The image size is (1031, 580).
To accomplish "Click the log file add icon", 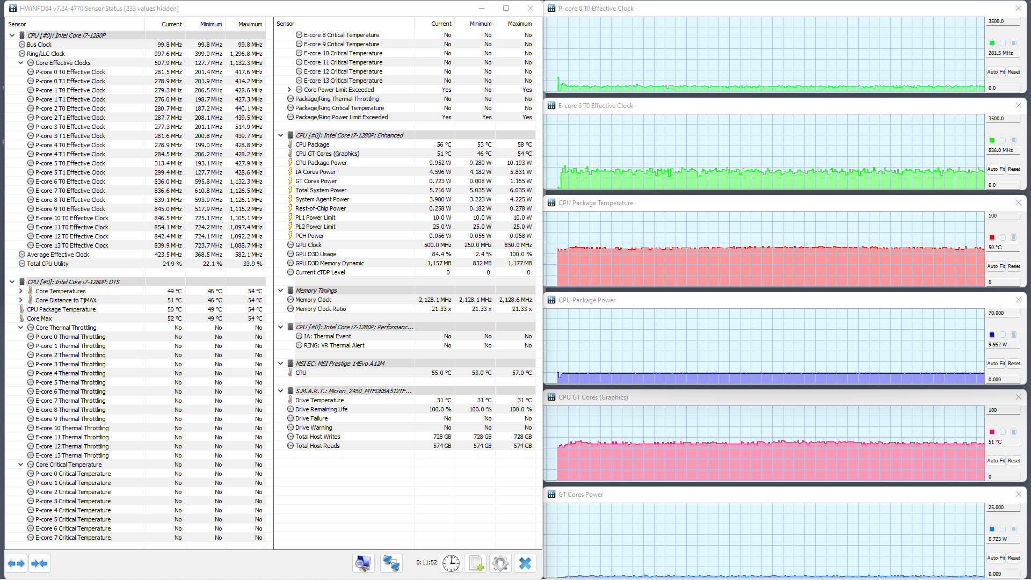I will (x=476, y=563).
